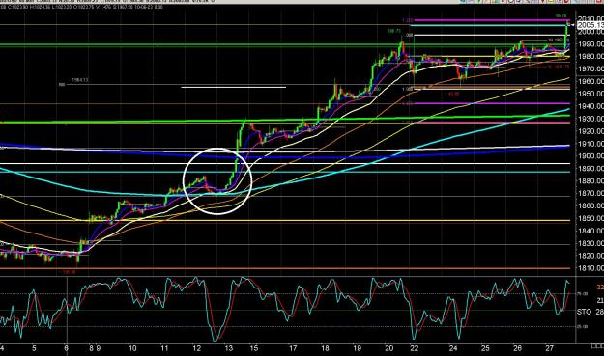Click date 5 on the time axis
The width and height of the screenshot is (604, 356).
click(34, 348)
